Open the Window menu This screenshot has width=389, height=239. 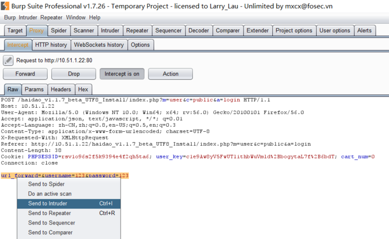[76, 18]
